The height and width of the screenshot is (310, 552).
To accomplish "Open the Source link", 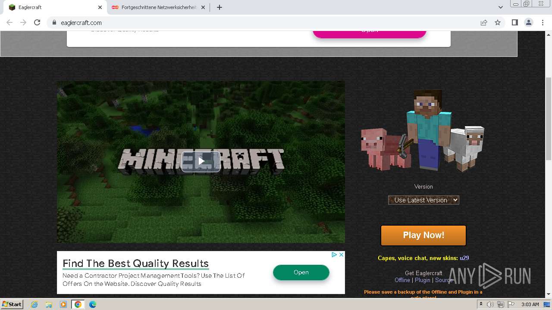I will (444, 280).
